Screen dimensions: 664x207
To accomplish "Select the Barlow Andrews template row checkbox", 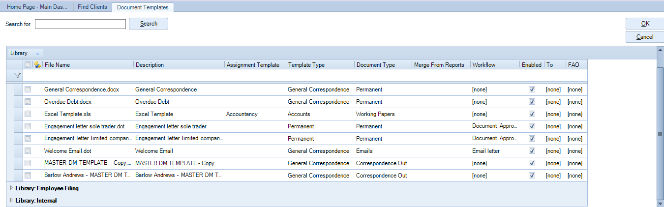I will (28, 176).
